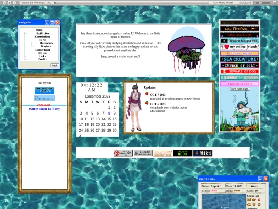Click the BEWARE OF DOG badge
Image resolution: width=278 pixels, height=209 pixels.
[240, 71]
